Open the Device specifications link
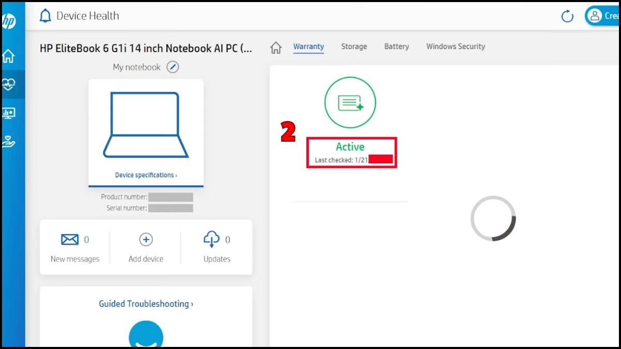Image resolution: width=621 pixels, height=349 pixels. click(x=146, y=175)
